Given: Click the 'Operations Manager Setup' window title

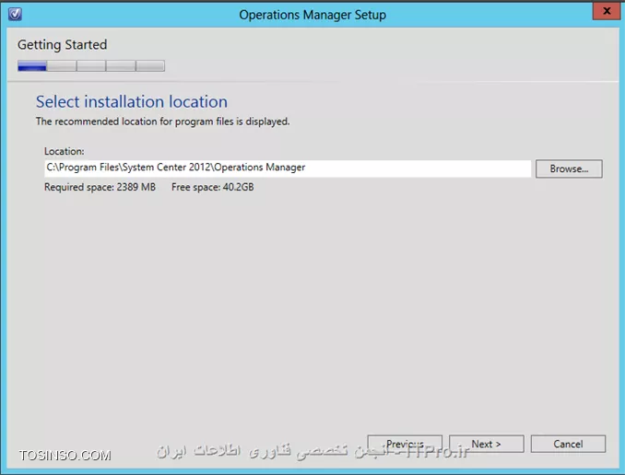Looking at the screenshot, I should [x=312, y=15].
